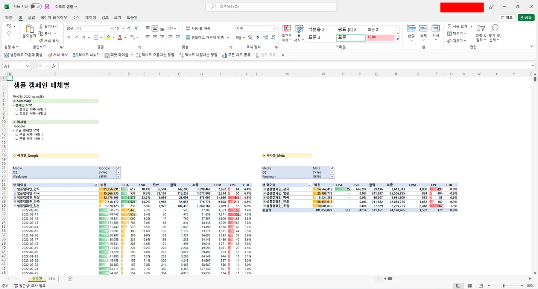Open the 데이터 ribbon tab

(91, 18)
